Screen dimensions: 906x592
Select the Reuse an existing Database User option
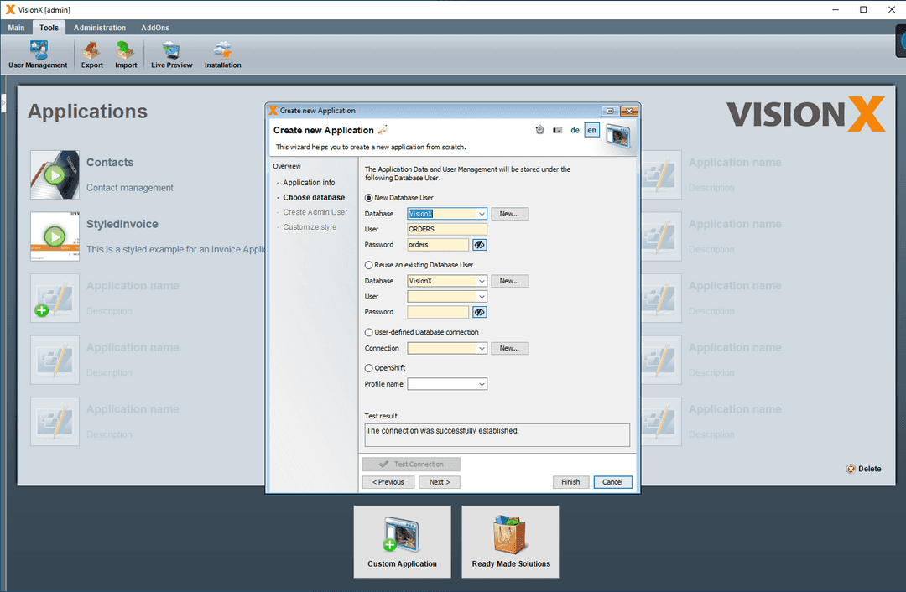click(369, 264)
